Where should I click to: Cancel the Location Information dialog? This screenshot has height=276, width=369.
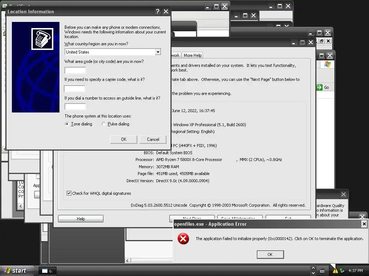[153, 139]
